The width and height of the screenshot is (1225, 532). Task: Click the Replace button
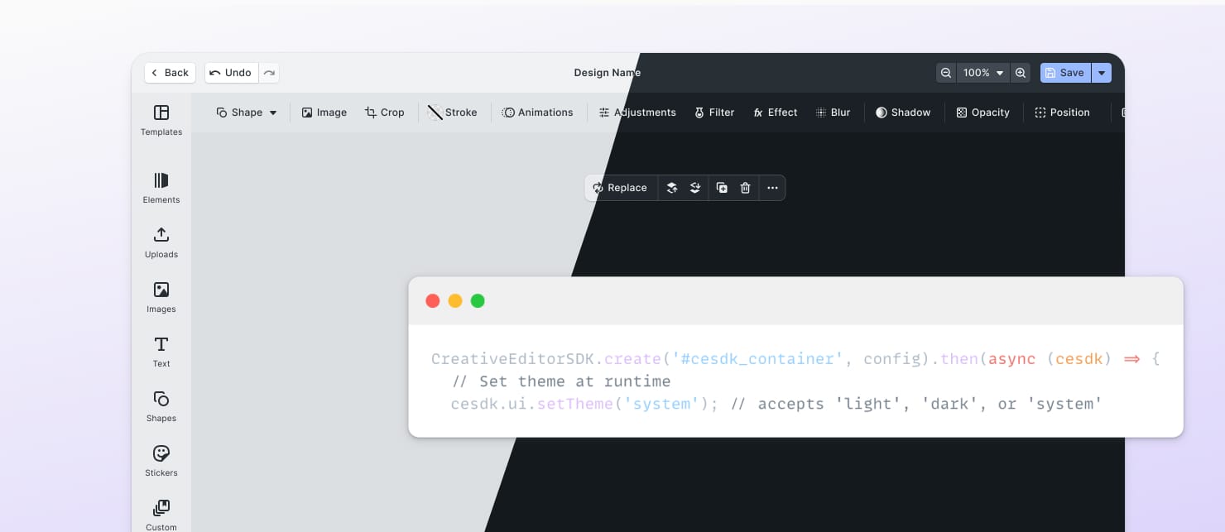[620, 188]
